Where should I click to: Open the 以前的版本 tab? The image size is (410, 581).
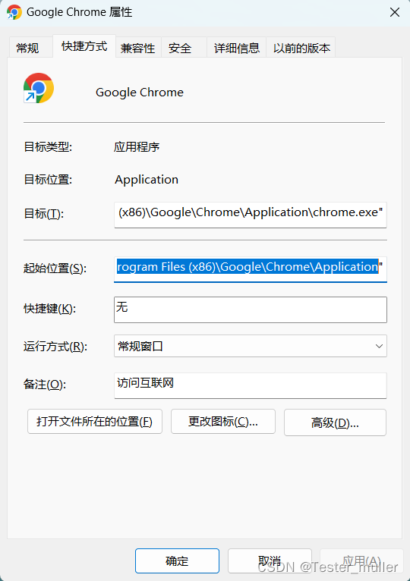[301, 48]
